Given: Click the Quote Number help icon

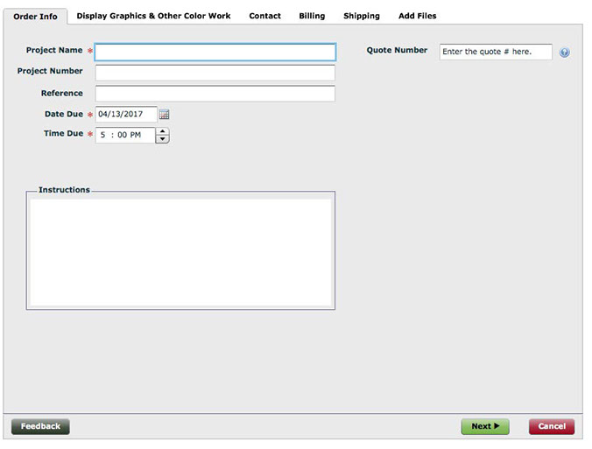Looking at the screenshot, I should point(564,53).
